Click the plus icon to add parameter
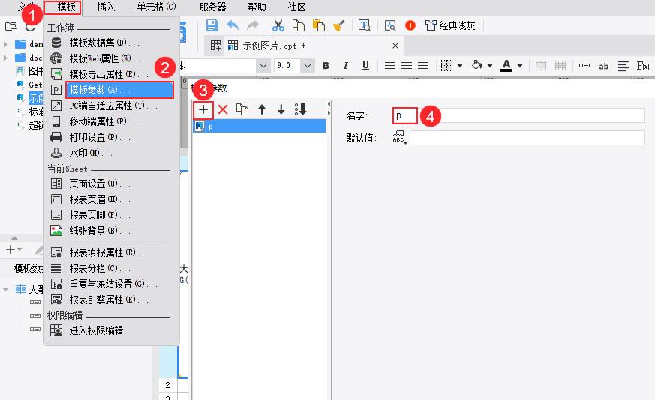The height and width of the screenshot is (400, 655). [203, 109]
